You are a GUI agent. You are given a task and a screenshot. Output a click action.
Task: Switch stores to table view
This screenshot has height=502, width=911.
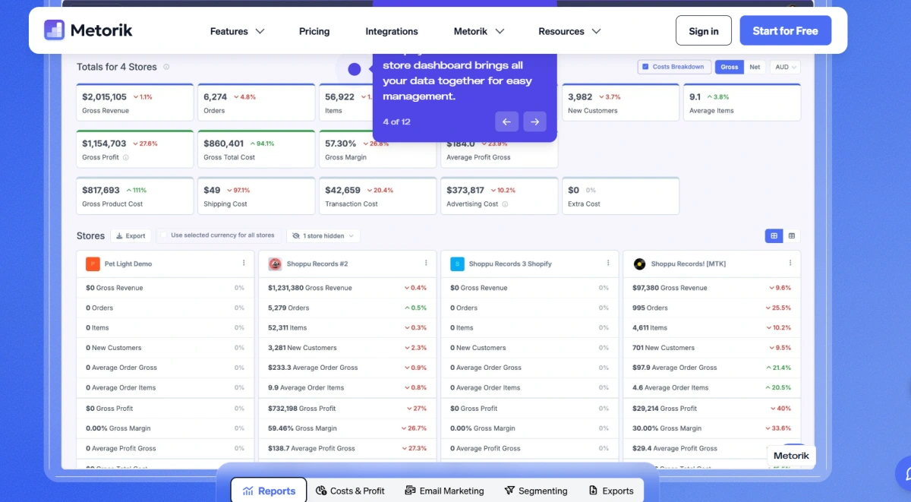tap(792, 236)
